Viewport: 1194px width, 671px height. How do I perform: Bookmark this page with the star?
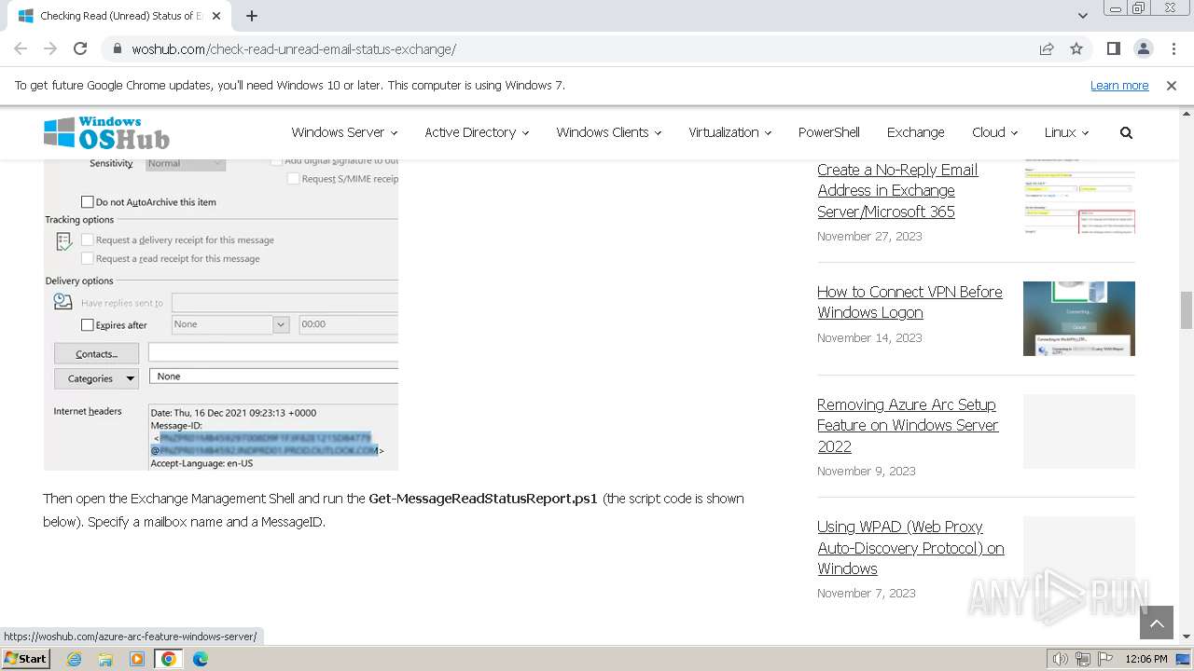tap(1076, 48)
